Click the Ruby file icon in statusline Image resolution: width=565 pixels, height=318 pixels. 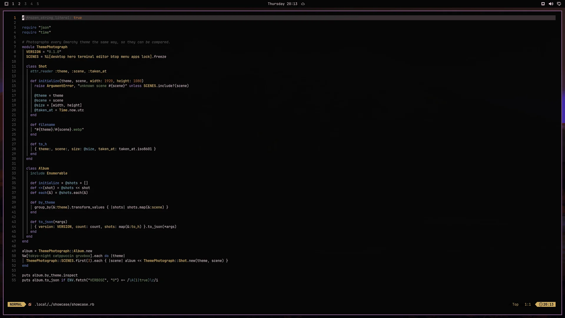coord(30,304)
